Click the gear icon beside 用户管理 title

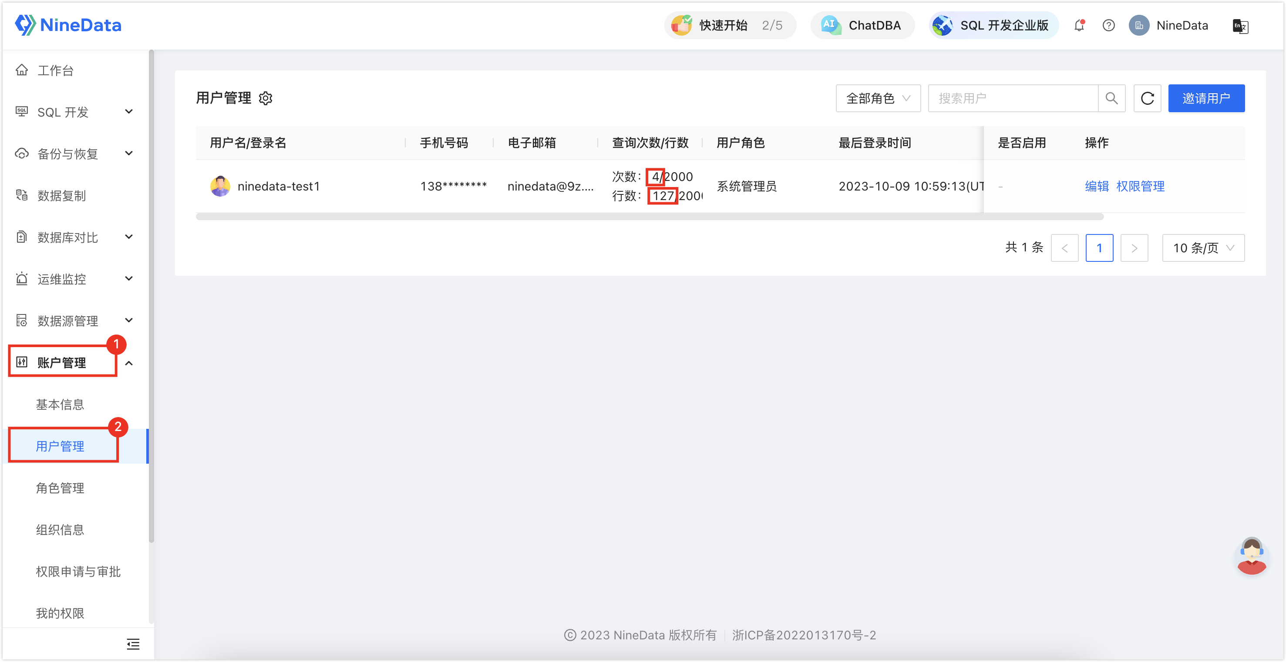(x=266, y=98)
